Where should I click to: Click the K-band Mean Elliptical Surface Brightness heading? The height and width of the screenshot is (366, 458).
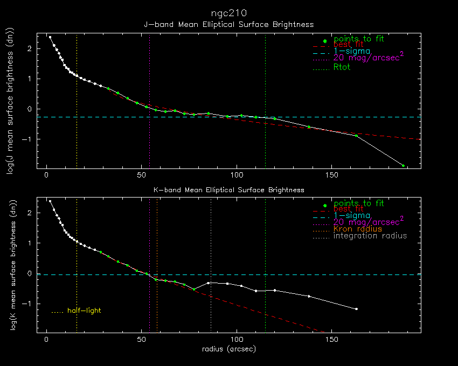[x=228, y=190]
